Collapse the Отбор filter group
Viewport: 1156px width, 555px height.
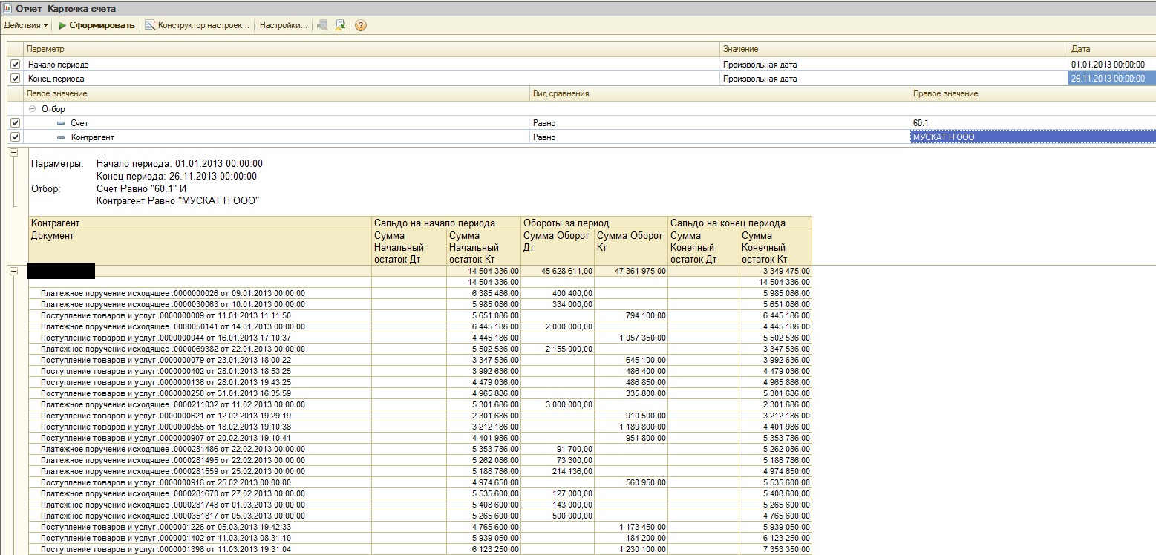[32, 109]
